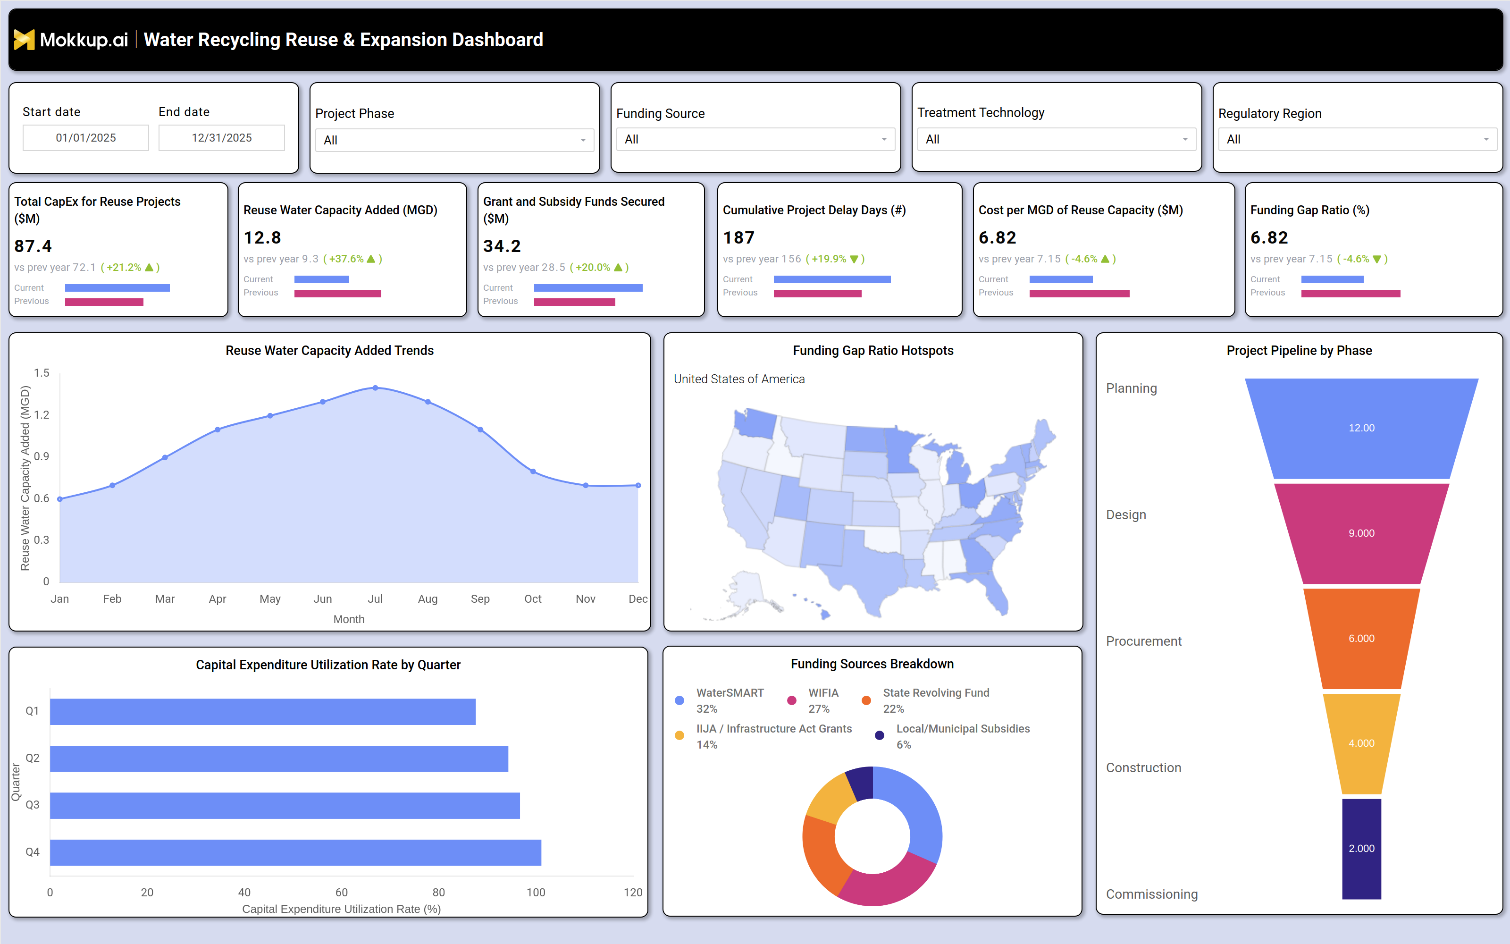Click the 187 Delay Days value

point(739,238)
